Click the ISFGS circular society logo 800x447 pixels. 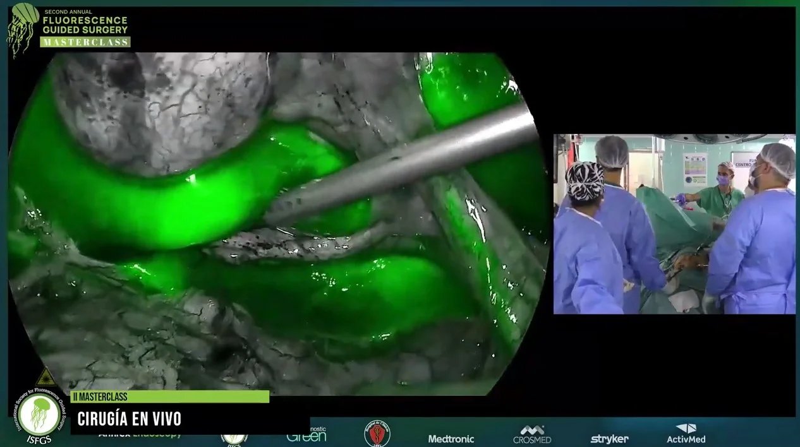pos(39,415)
